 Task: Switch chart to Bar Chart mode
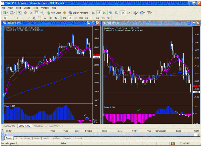93,13
